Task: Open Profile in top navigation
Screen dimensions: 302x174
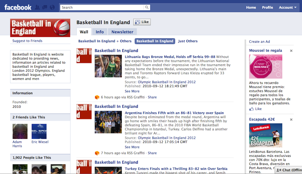Action: coord(267,7)
